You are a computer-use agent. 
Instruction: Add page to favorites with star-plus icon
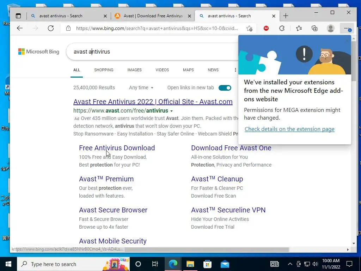click(249, 28)
